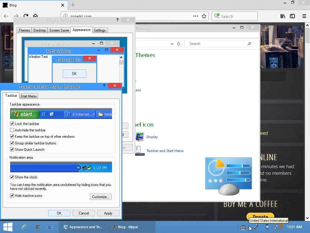The height and width of the screenshot is (233, 310).
Task: Open the Display link
Action: point(152,137)
